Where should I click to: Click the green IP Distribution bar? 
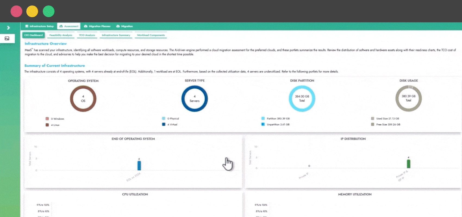408,164
